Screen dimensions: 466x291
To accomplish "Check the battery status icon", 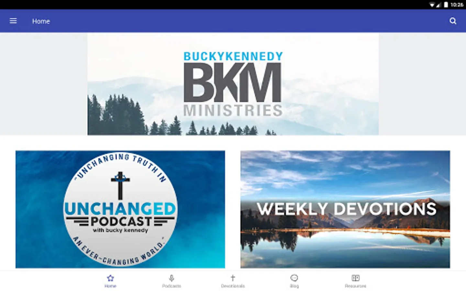I will [x=446, y=5].
